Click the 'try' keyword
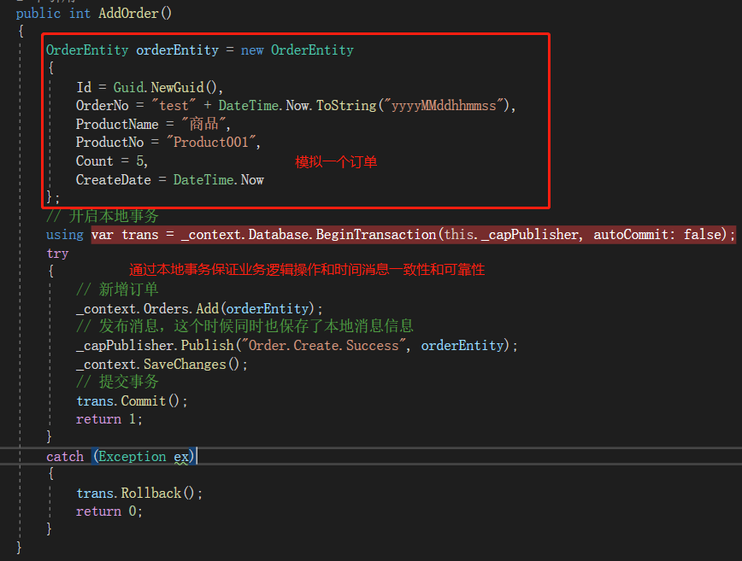This screenshot has height=561, width=742. 57,254
